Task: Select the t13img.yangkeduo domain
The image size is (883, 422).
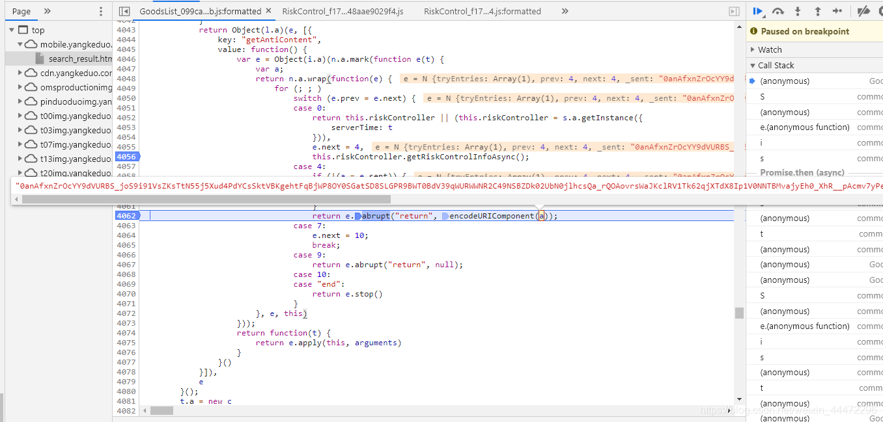Action: coord(76,159)
